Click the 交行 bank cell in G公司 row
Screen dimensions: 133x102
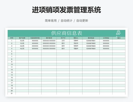click(x=63, y=46)
